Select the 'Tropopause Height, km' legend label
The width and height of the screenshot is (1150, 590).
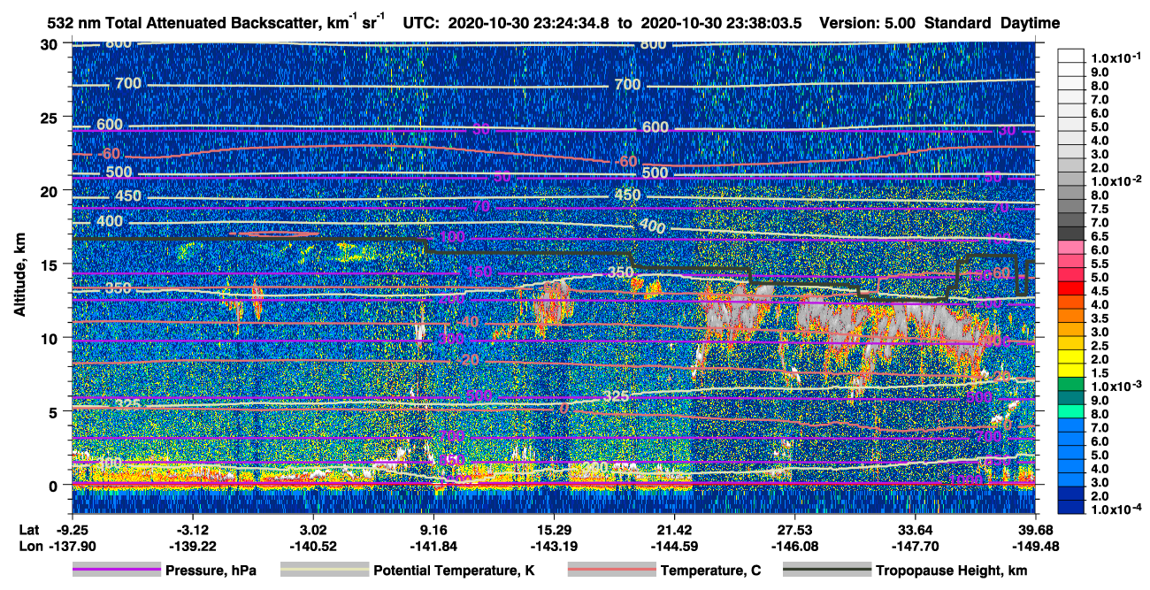(951, 571)
